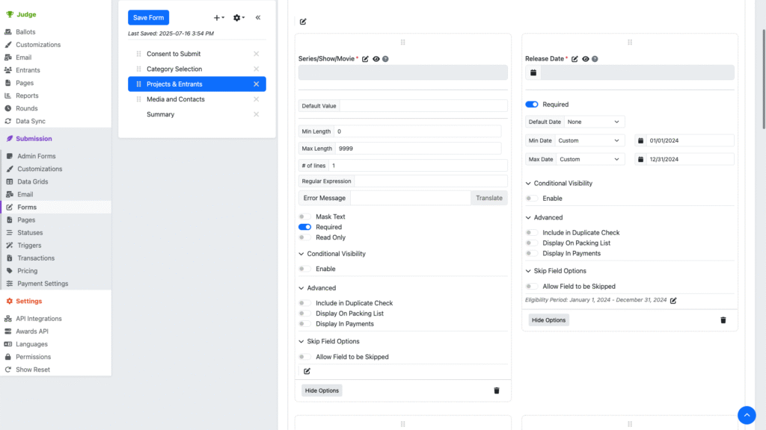The image size is (766, 430).
Task: Preview Series/Show/Movie field via eye icon
Action: (x=376, y=59)
